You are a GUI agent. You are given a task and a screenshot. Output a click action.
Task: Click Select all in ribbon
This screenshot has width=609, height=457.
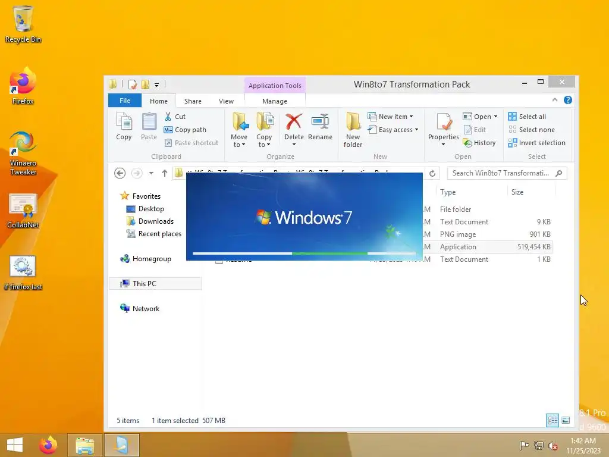pos(527,117)
